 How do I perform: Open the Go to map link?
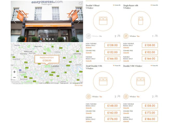79,85
